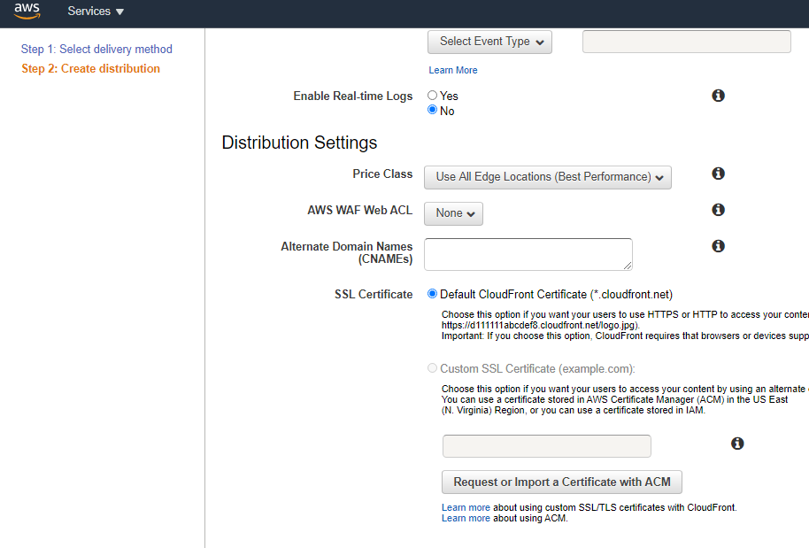Open the AWS WAF Web ACL dropdown

tap(453, 213)
